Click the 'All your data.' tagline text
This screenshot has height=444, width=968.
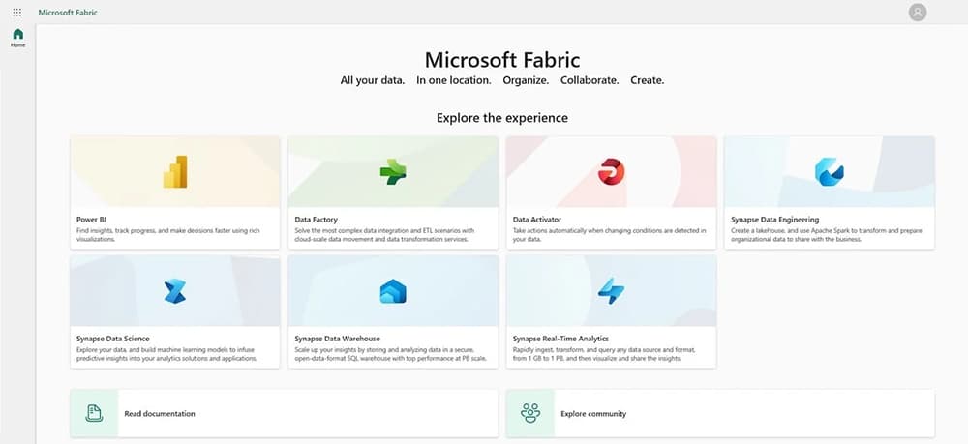373,80
